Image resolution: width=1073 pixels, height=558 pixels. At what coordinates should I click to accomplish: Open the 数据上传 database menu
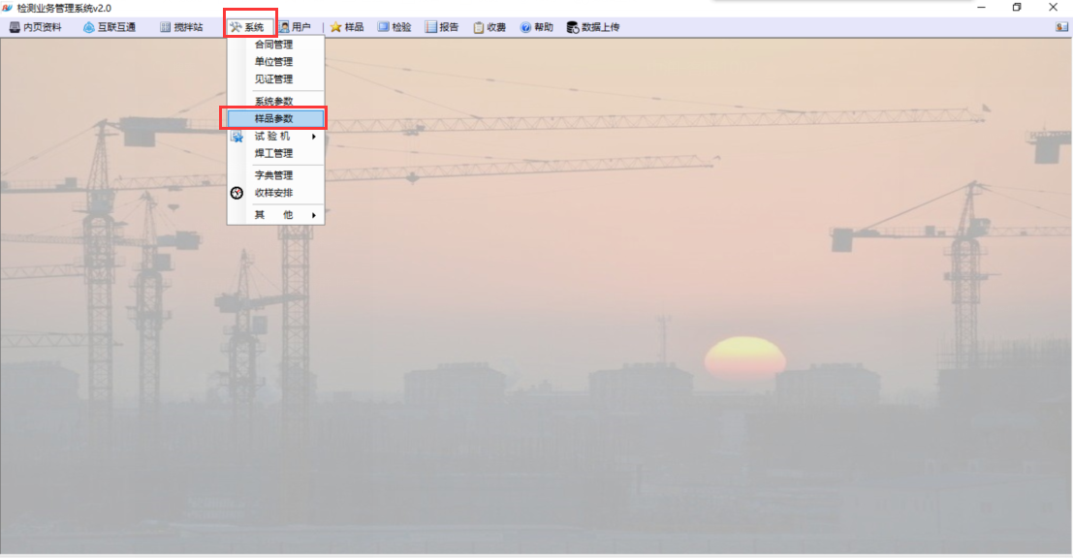tap(593, 27)
